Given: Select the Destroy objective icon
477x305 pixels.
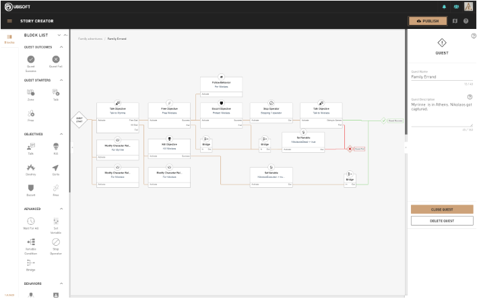Looking at the screenshot, I should pyautogui.click(x=31, y=168).
